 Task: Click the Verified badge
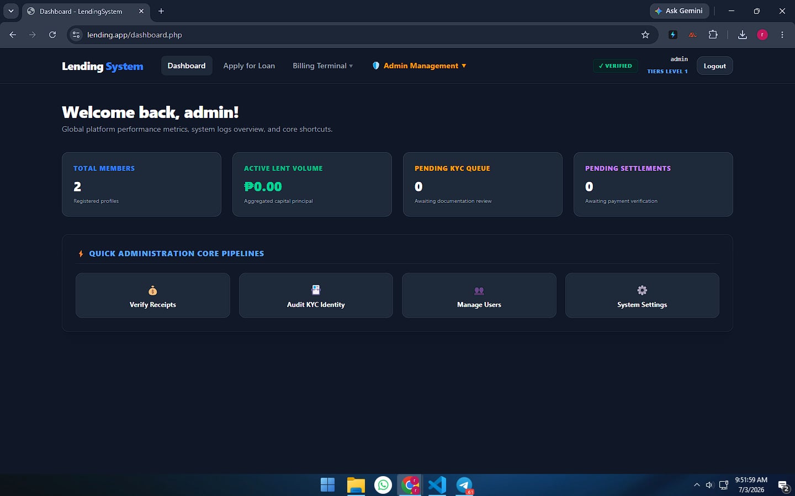click(615, 66)
